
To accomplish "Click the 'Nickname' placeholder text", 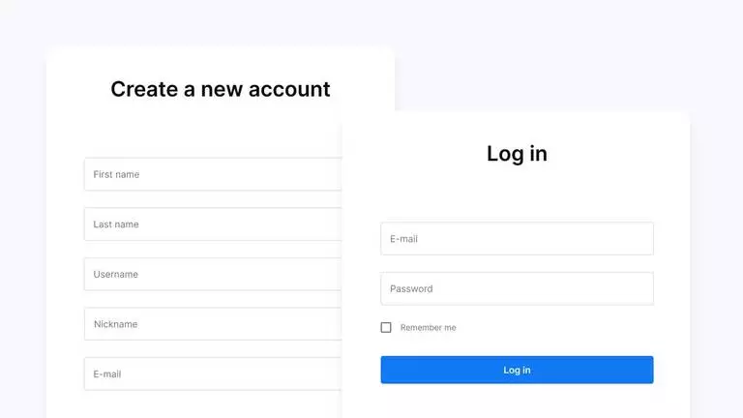I will tap(116, 324).
